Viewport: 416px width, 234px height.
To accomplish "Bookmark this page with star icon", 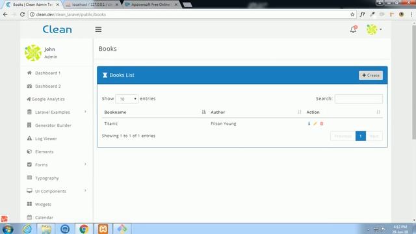I will (x=352, y=14).
